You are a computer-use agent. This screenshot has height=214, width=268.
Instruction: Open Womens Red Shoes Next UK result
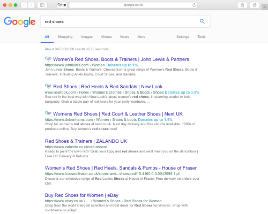tap(118, 114)
